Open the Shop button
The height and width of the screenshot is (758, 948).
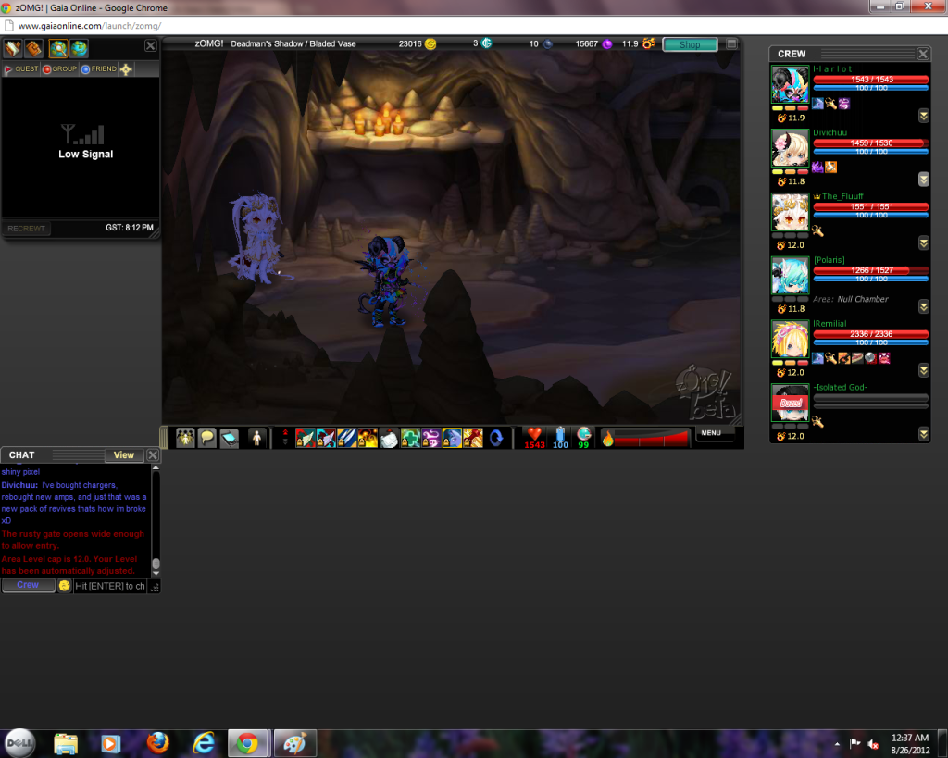689,44
